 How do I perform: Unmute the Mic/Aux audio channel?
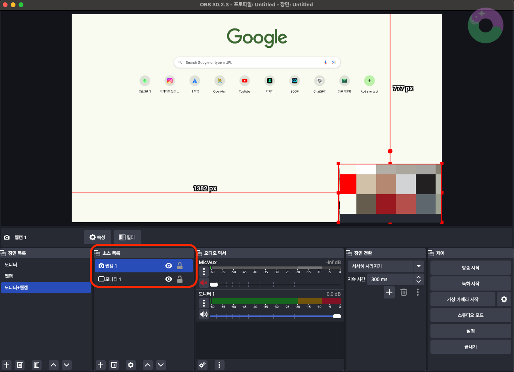[204, 283]
